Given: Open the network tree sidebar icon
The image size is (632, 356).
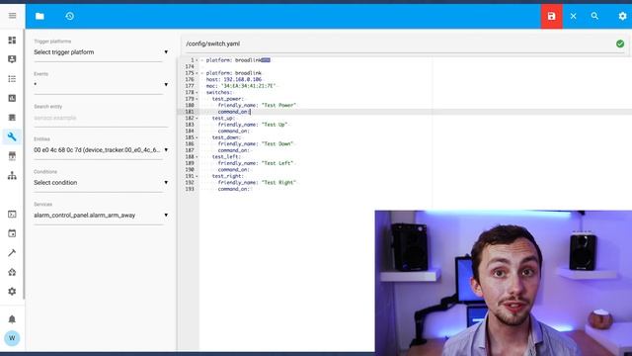Looking at the screenshot, I should click(12, 176).
